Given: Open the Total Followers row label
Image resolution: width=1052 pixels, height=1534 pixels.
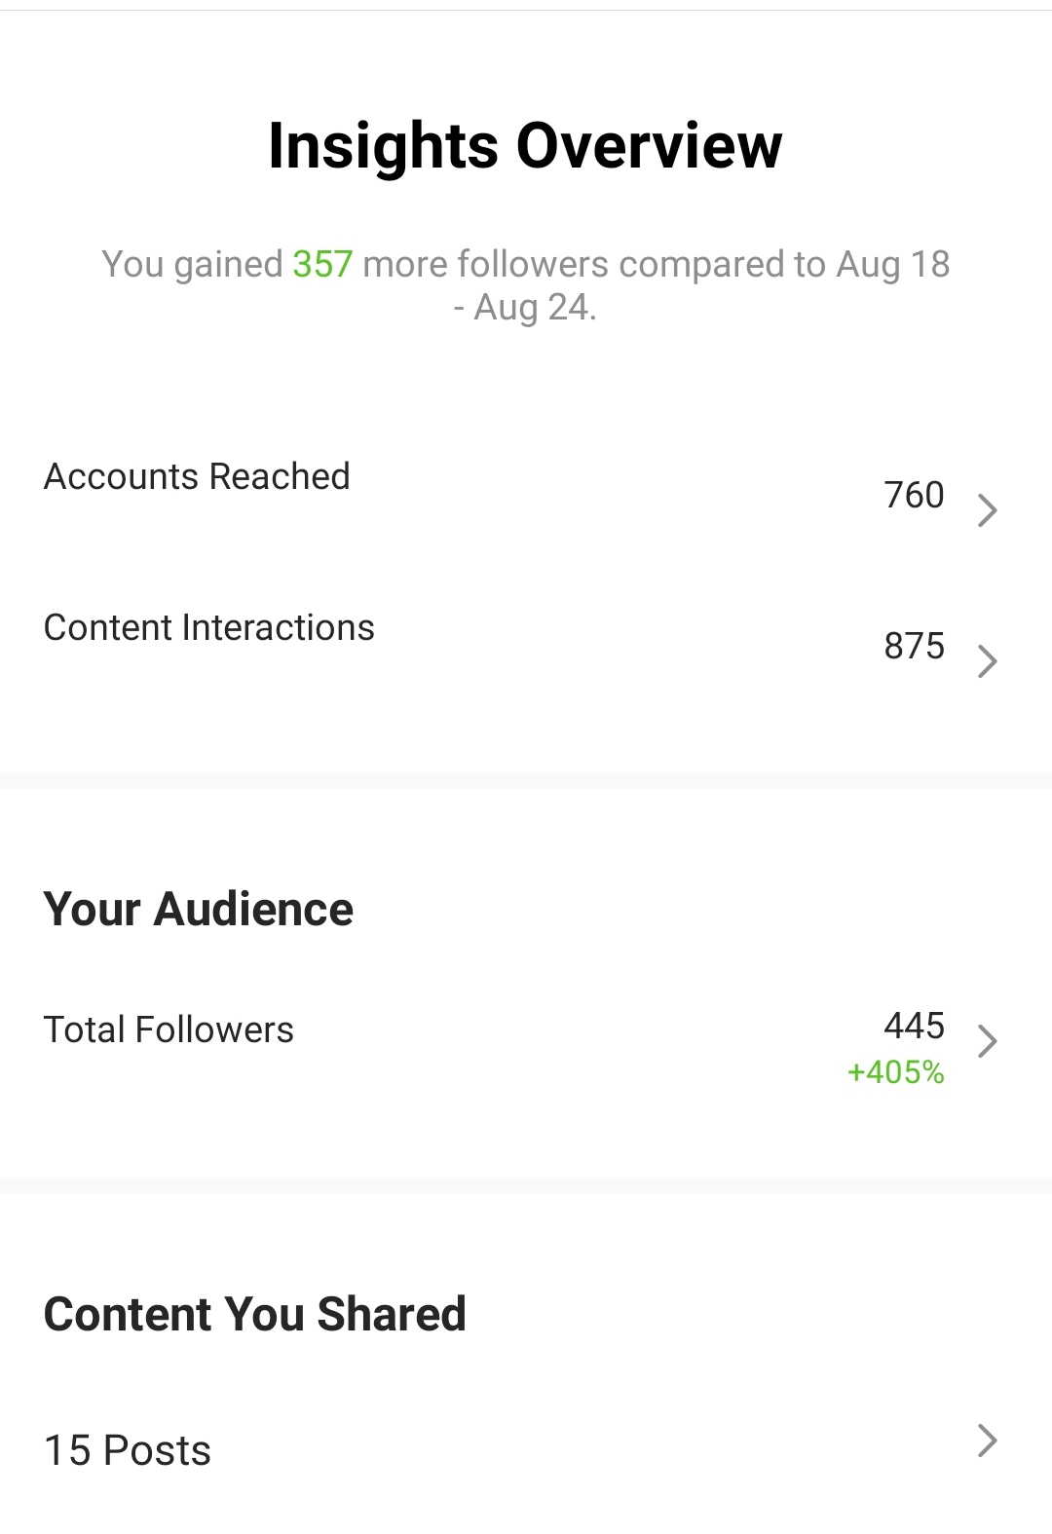Looking at the screenshot, I should (169, 1030).
